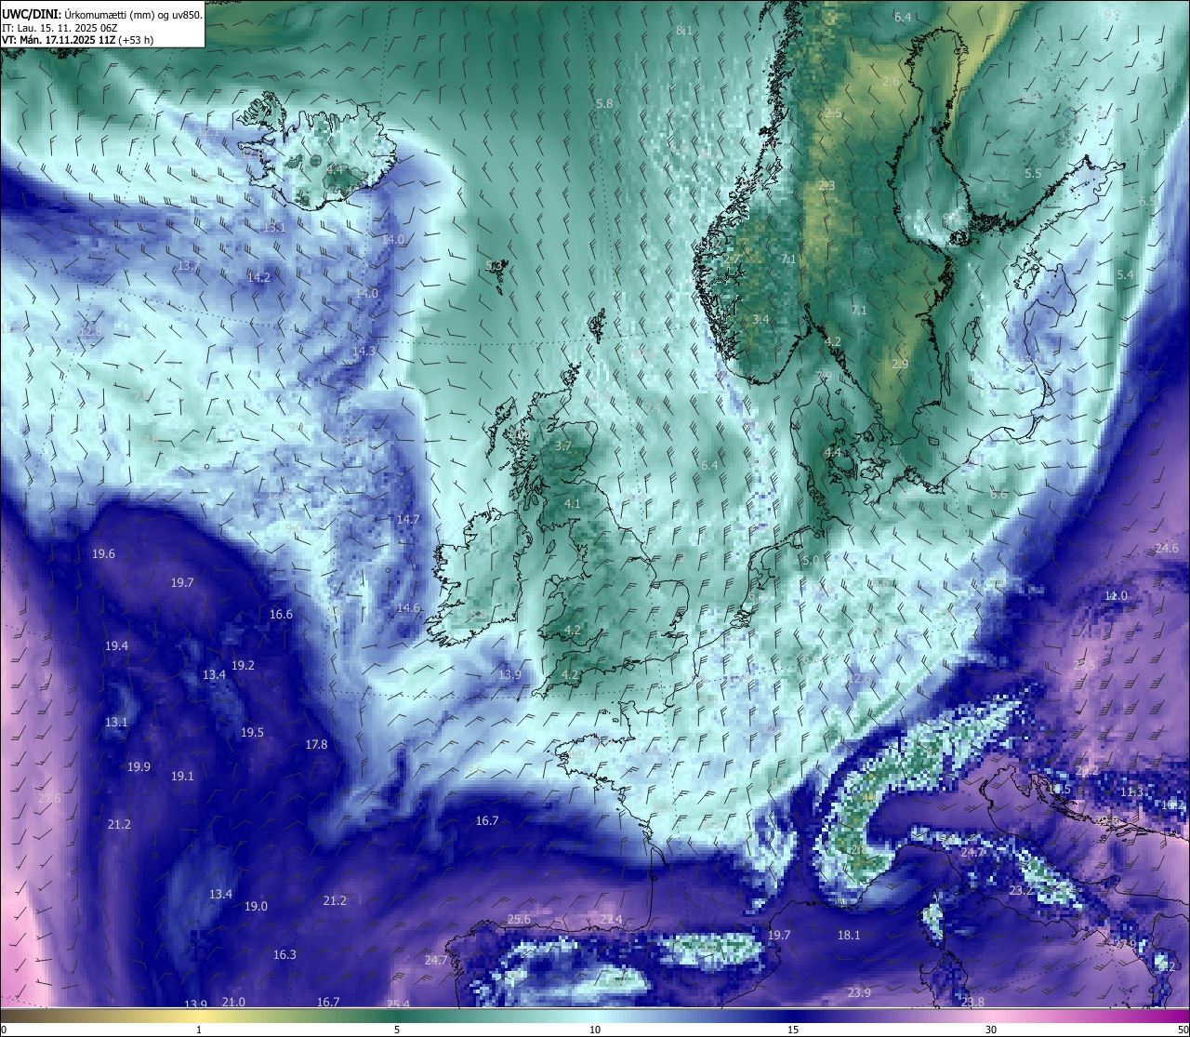Viewport: 1190px width, 1037px height.
Task: Click the 'VT: Mán. 17.11.2025 11Z (+53 h)' line
Action: coord(77,40)
